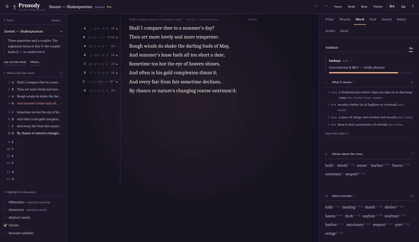Select empty line 9 E in outline
Image resolution: width=419 pixels, height=242 pixels.
coord(34,142)
